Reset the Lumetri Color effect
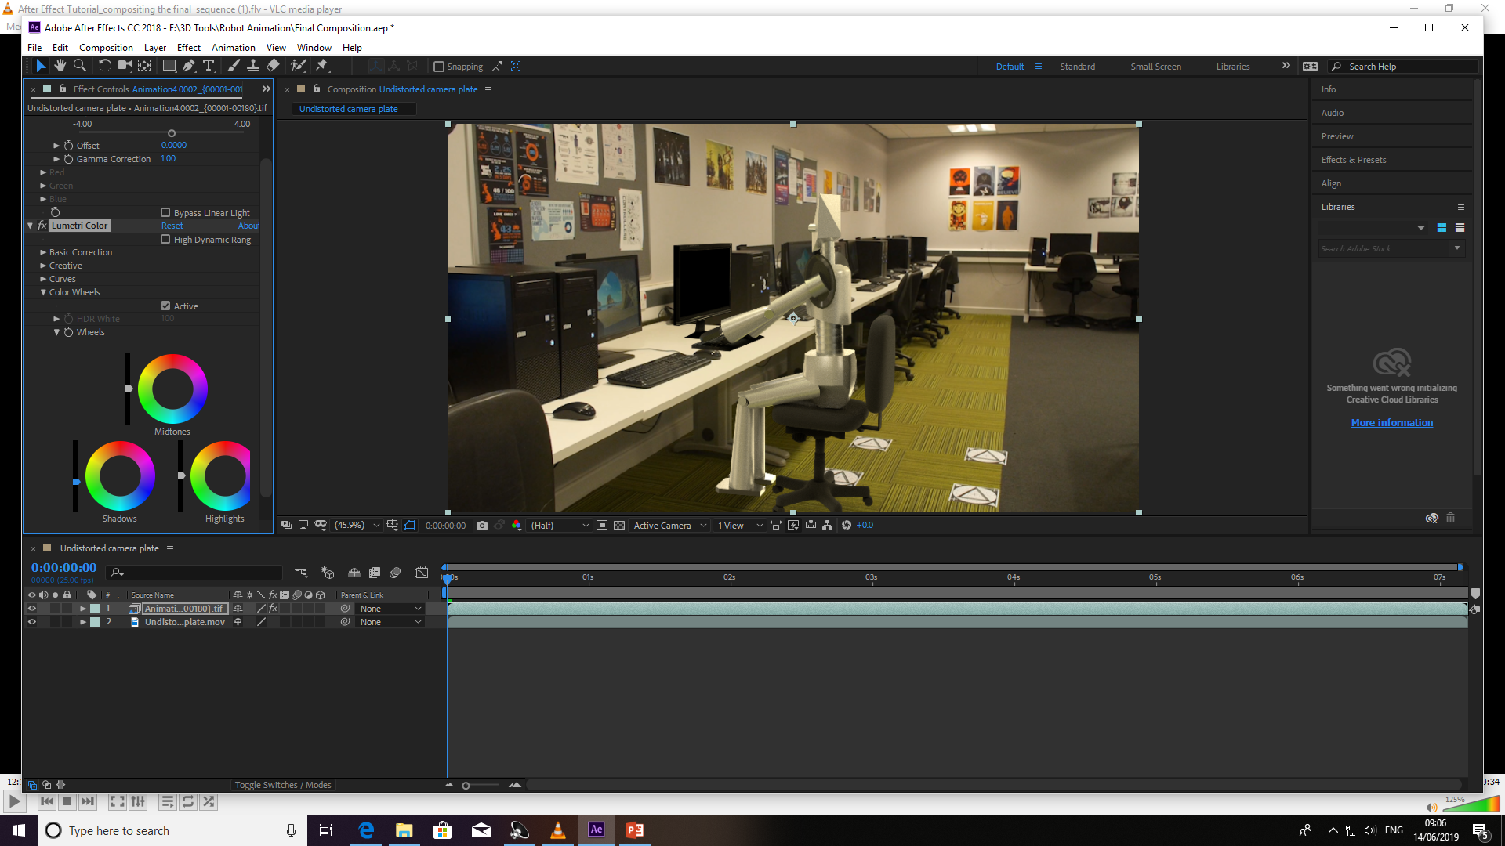1505x846 pixels. [x=172, y=226]
